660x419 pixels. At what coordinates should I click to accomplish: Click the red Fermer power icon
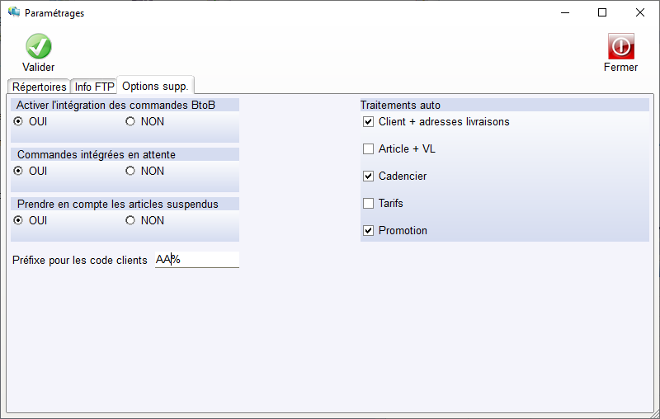pyautogui.click(x=620, y=46)
